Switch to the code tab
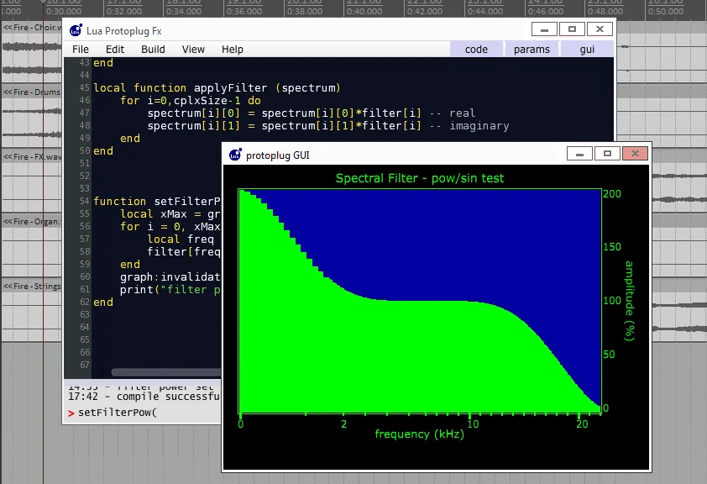 (x=476, y=50)
